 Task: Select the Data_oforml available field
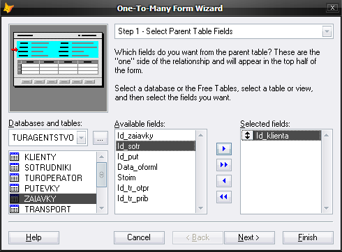[156, 167]
